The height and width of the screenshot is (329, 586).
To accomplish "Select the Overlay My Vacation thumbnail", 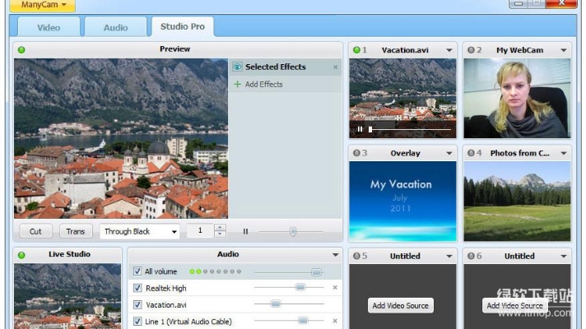I will [x=401, y=201].
